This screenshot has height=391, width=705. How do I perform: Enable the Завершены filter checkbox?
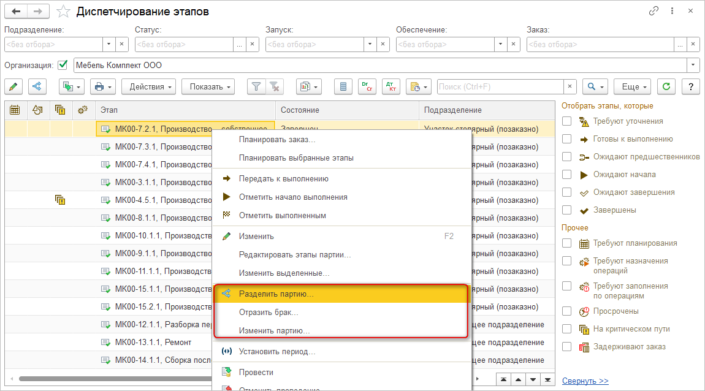pyautogui.click(x=567, y=210)
